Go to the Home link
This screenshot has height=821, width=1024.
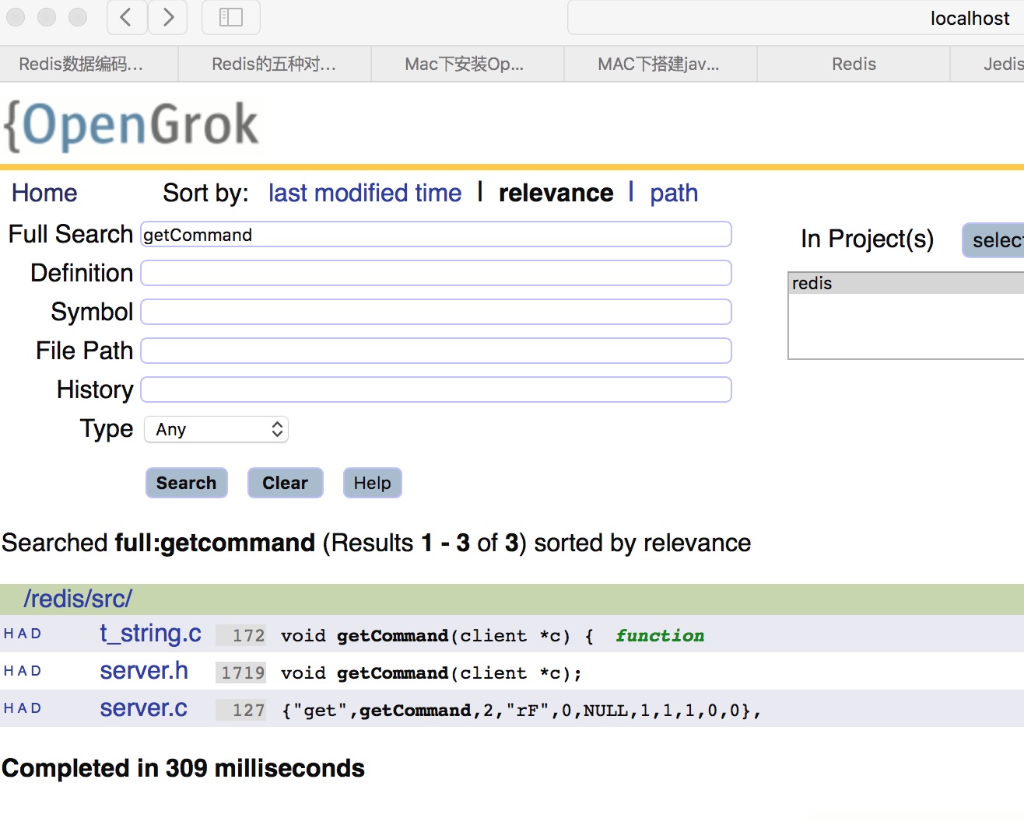[x=44, y=193]
